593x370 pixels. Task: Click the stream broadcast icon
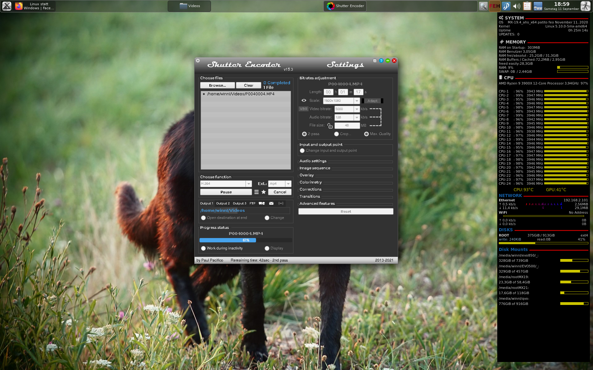281,203
